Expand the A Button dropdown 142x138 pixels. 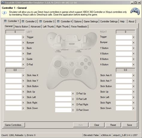pyautogui.click(x=134, y=64)
